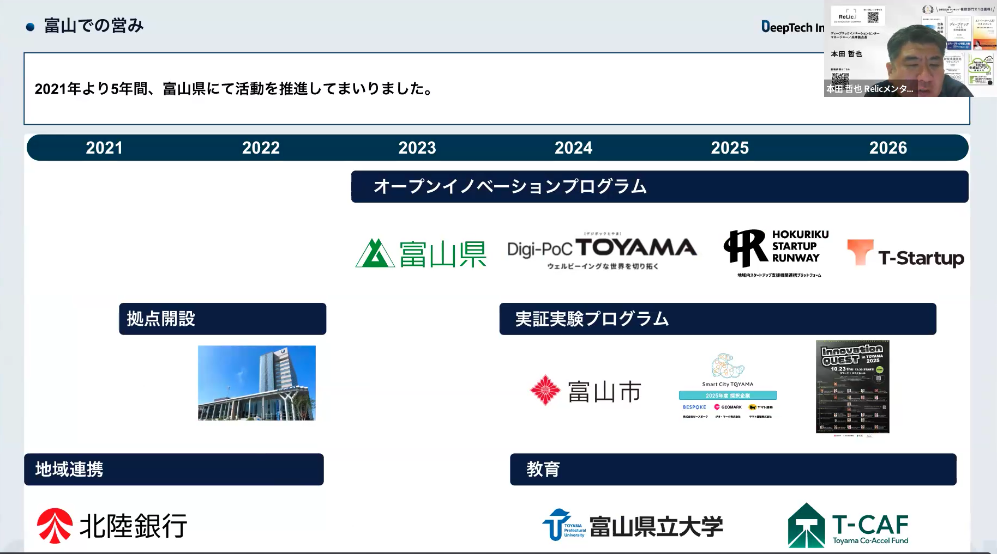Click the 教育 section banner
This screenshot has height=554, width=997.
733,469
